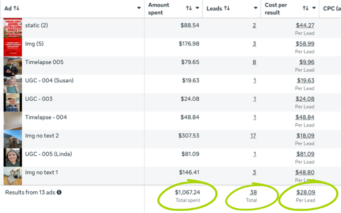This screenshot has height=213, width=341.
Task: Select the ad name UGC - 003
Action: (x=39, y=99)
